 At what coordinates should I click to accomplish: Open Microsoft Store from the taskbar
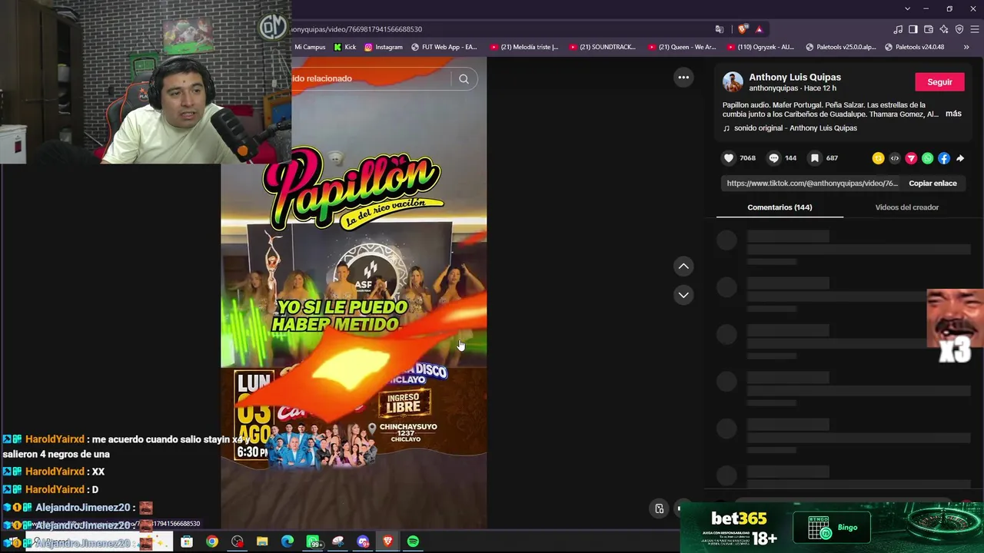[x=187, y=541]
